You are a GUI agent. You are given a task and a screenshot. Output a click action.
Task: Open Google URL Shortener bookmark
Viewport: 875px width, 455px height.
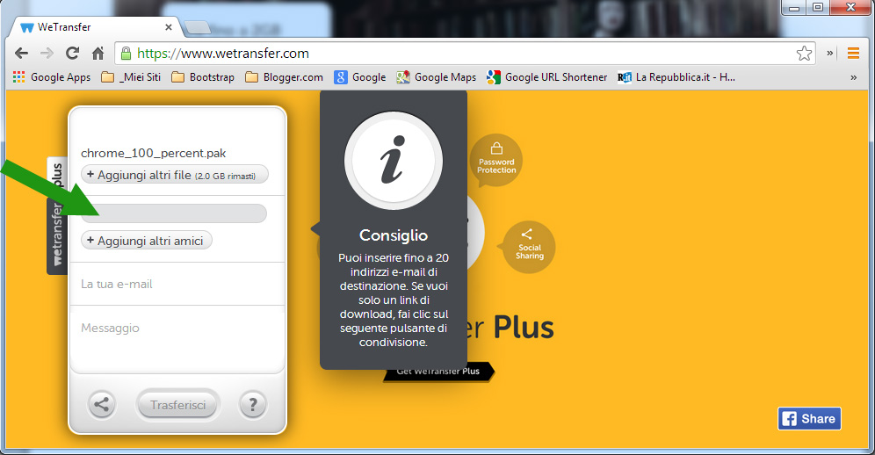(x=546, y=77)
